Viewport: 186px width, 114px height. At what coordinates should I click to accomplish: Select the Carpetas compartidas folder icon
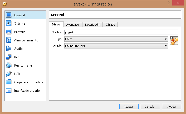(9, 82)
